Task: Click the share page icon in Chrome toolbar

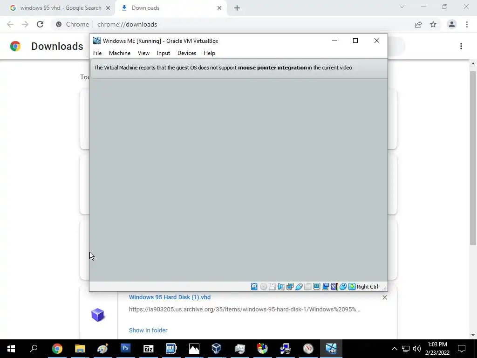Action: (418, 24)
